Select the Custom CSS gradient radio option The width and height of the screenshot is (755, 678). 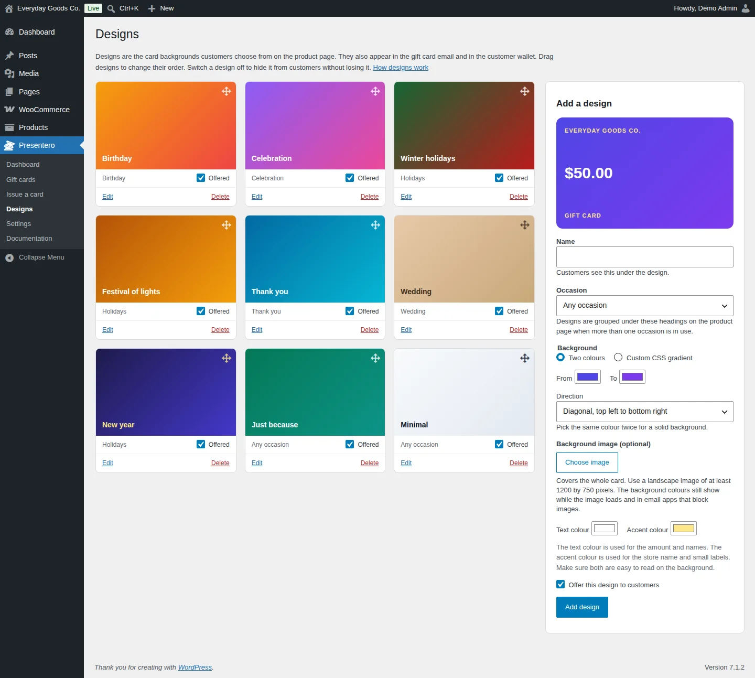point(618,357)
